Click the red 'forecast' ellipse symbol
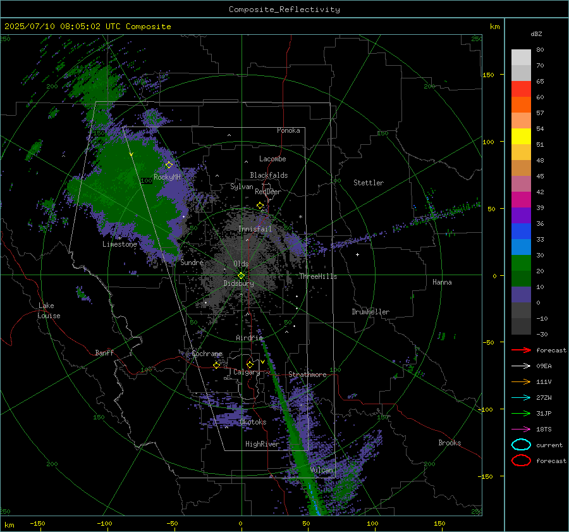 tap(521, 461)
